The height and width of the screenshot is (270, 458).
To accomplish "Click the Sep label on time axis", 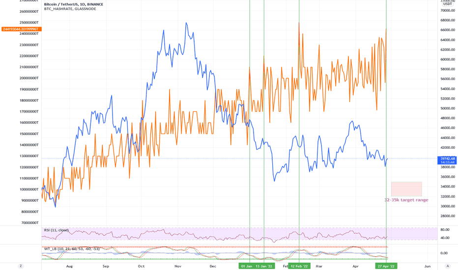I will point(106,266).
